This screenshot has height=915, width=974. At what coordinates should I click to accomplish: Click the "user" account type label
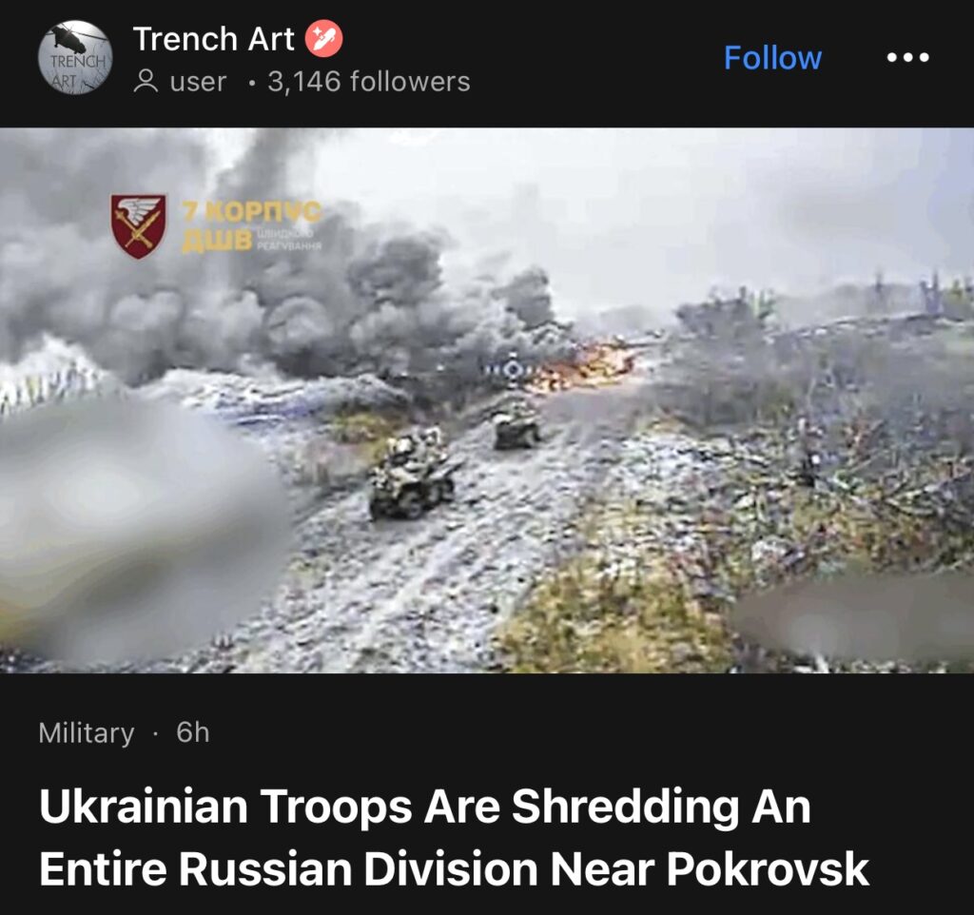(x=198, y=82)
